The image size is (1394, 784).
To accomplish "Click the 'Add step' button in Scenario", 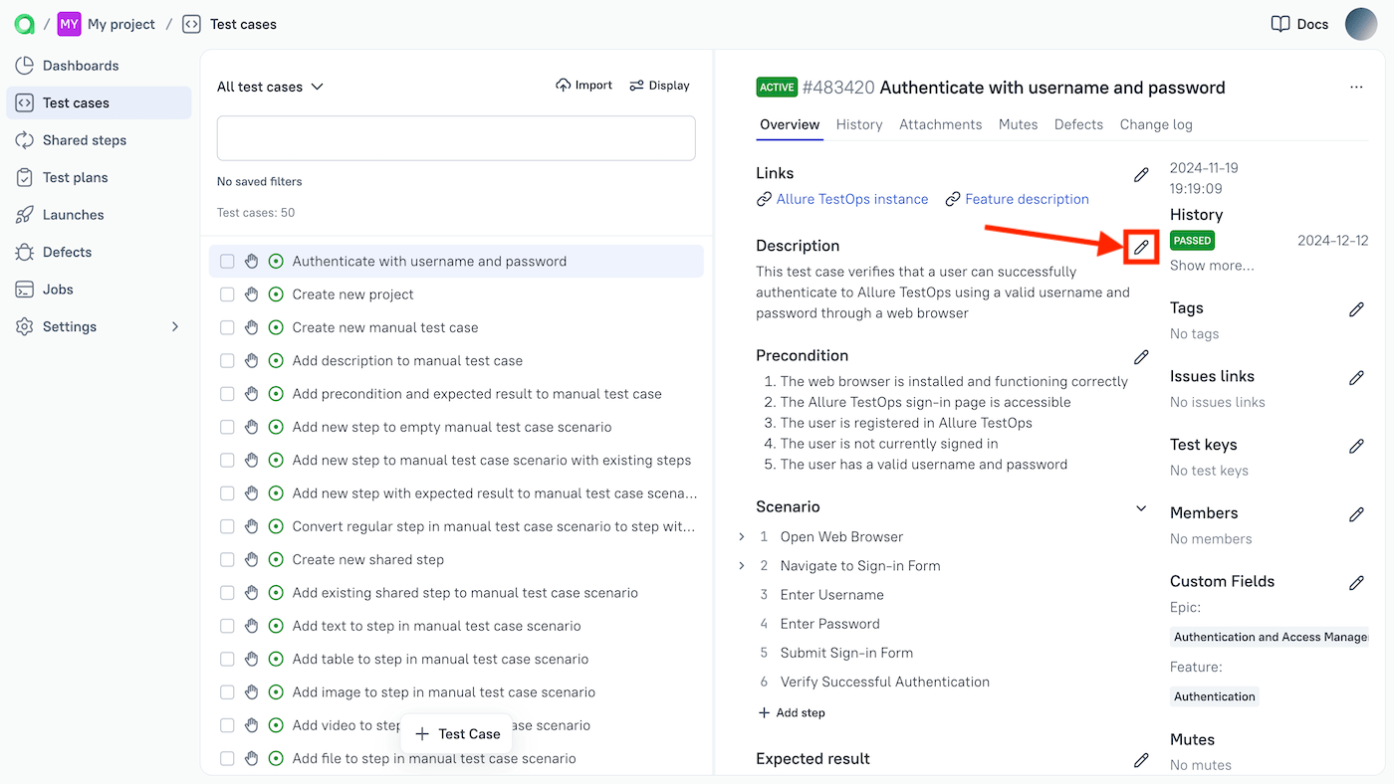I will pyautogui.click(x=792, y=712).
